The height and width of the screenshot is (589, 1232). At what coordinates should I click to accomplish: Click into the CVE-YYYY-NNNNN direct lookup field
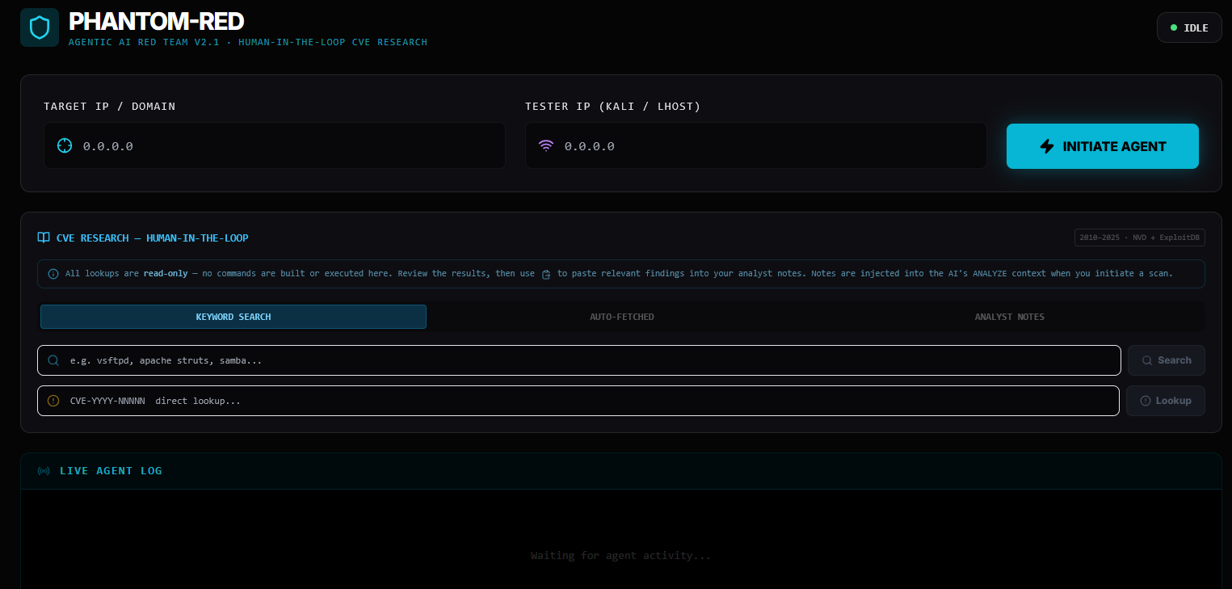(582, 401)
